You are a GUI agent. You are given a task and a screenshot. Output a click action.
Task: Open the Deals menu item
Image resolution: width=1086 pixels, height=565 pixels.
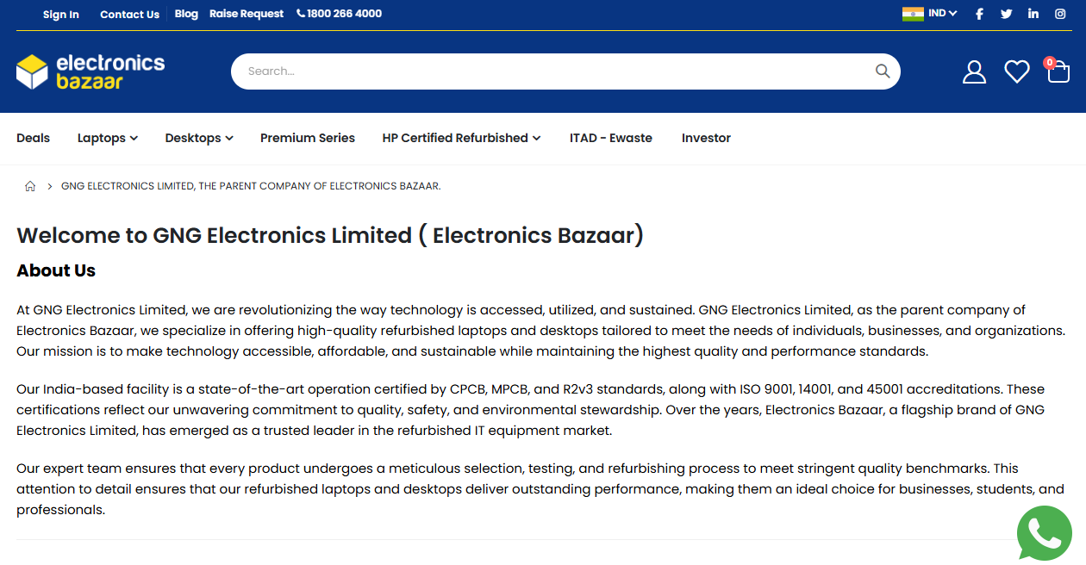click(x=34, y=138)
